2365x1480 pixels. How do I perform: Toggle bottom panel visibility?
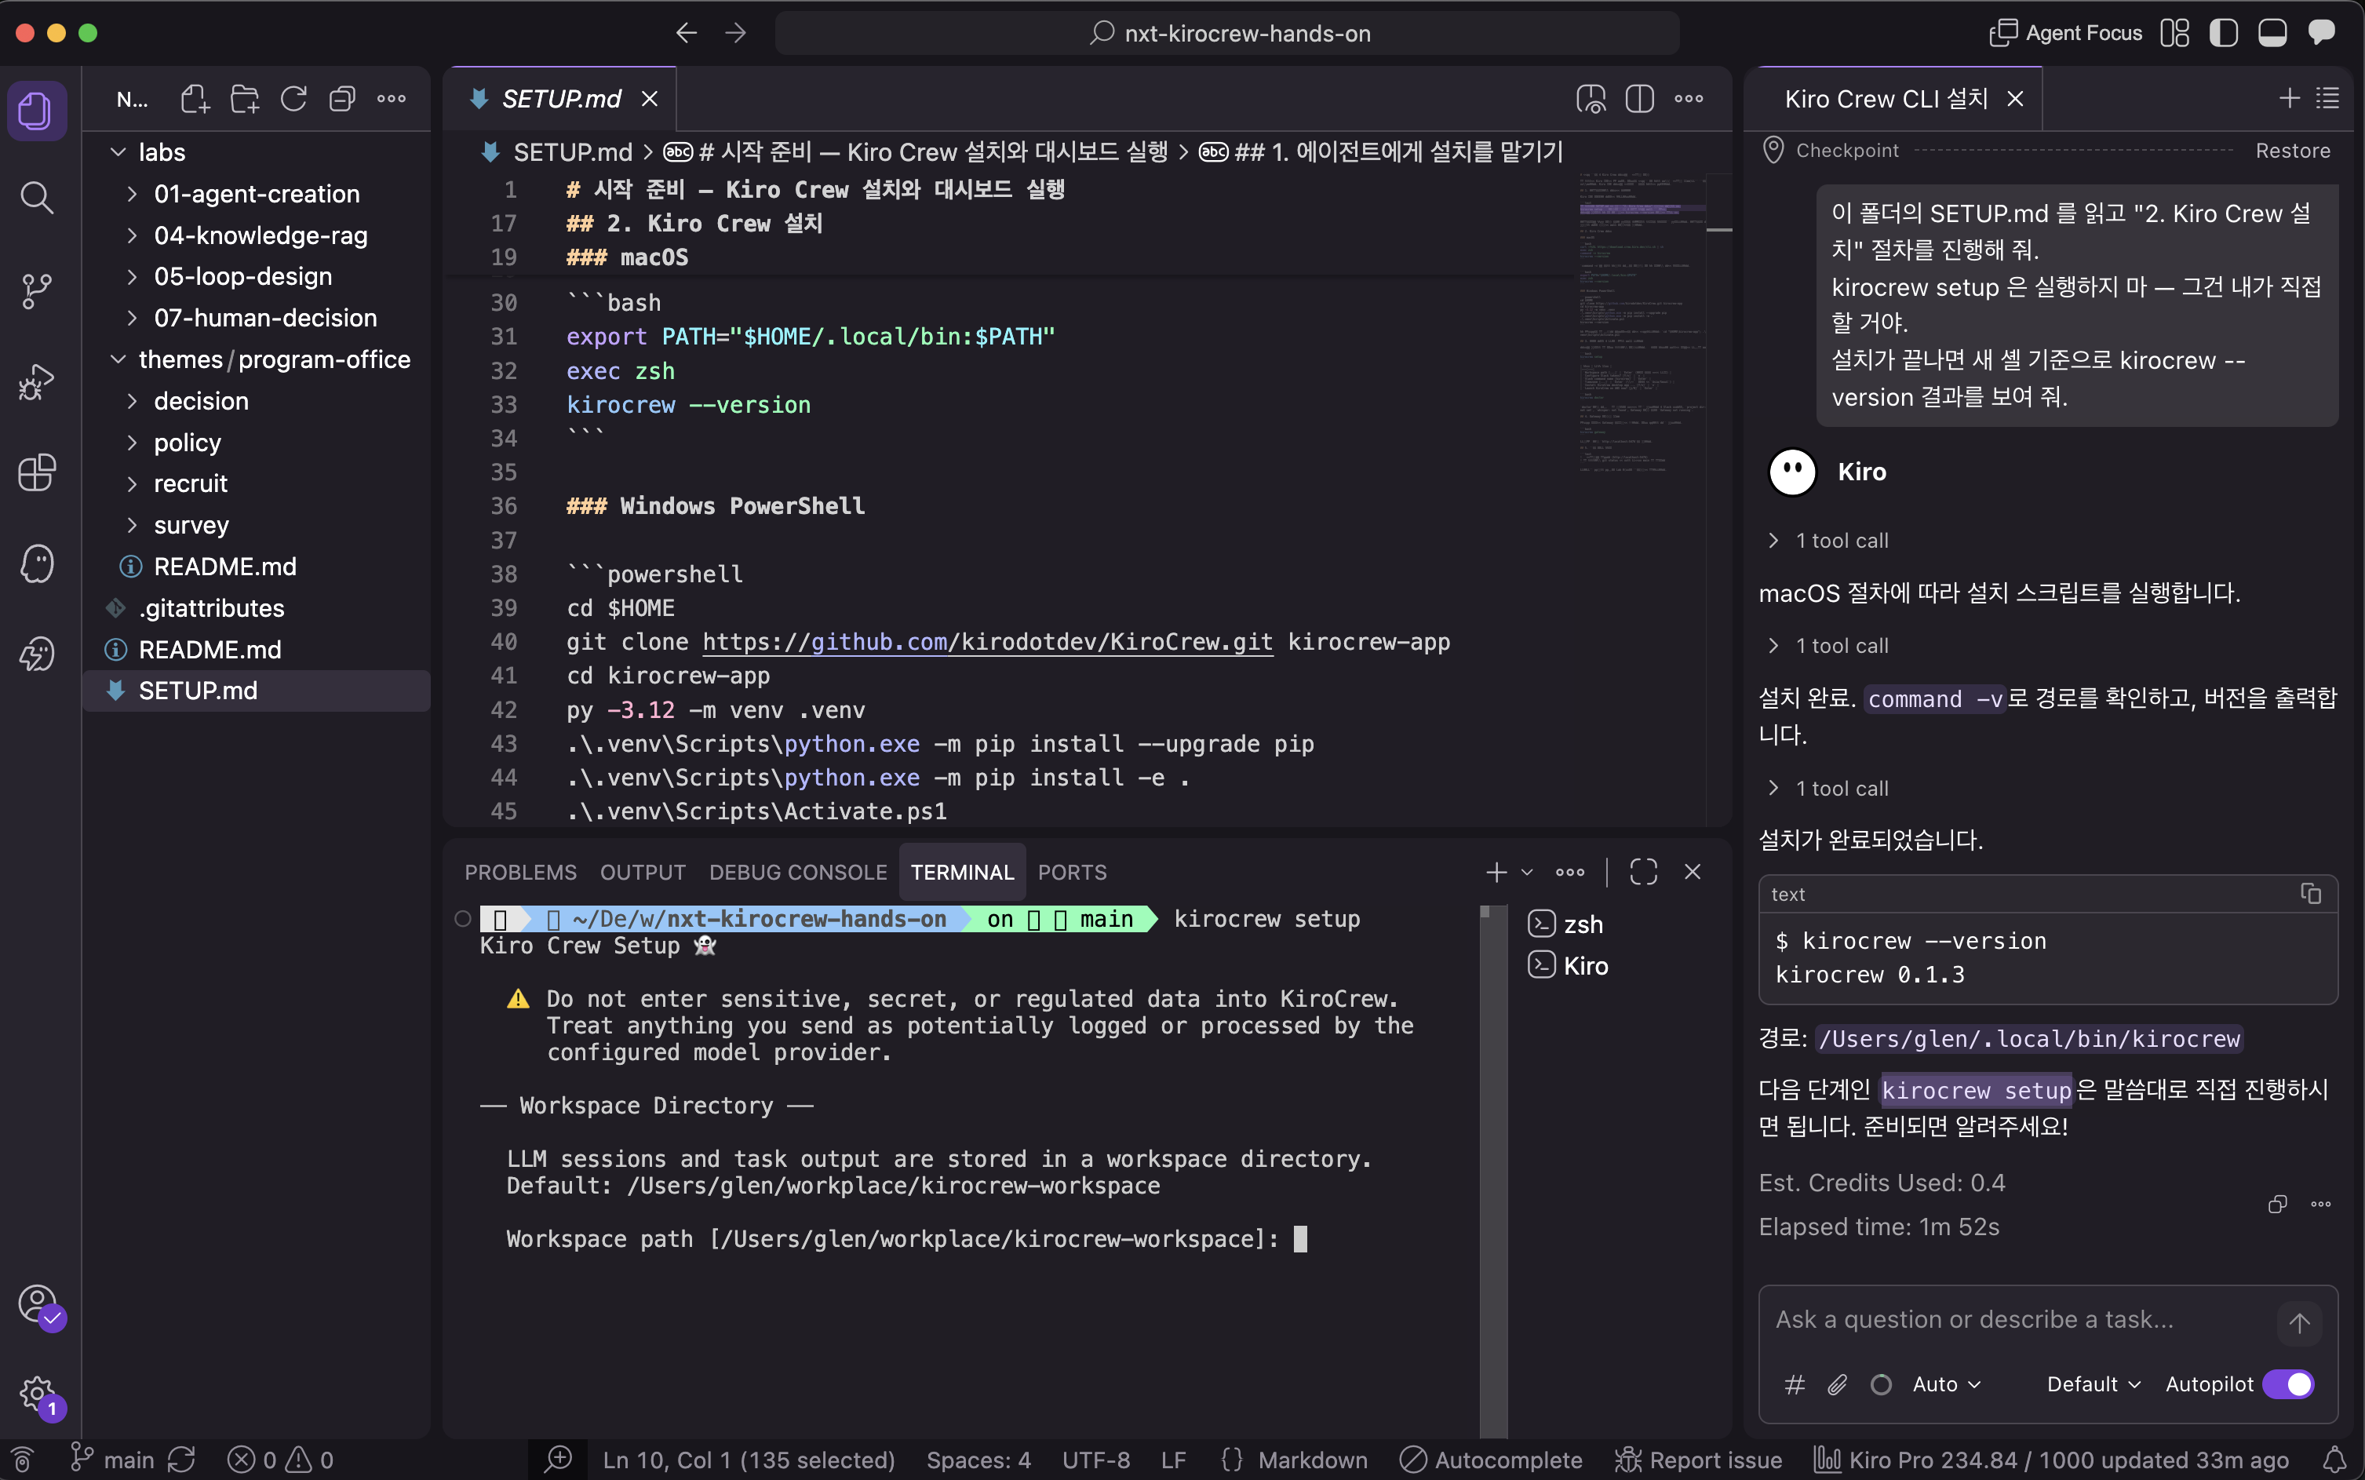2272,33
